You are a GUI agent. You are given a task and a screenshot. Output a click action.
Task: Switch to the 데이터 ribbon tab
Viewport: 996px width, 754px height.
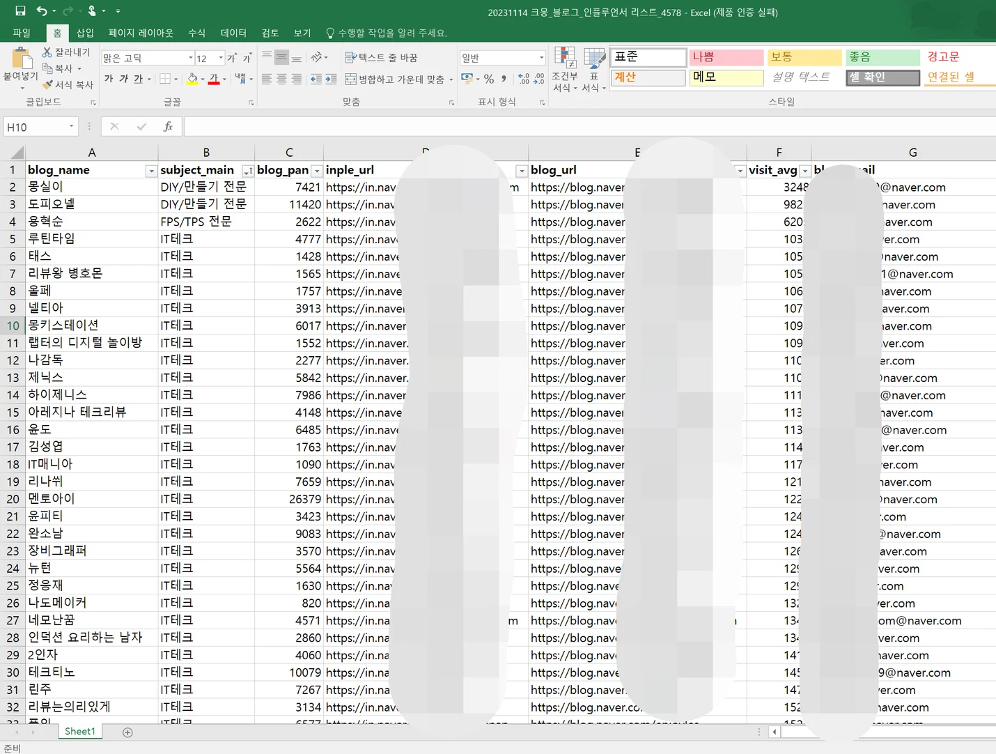(233, 33)
